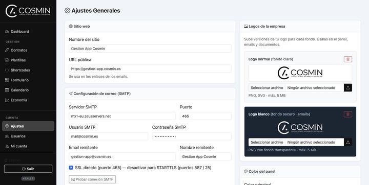Click the Nombre remitente field
The height and width of the screenshot is (185, 369).
[206, 156]
